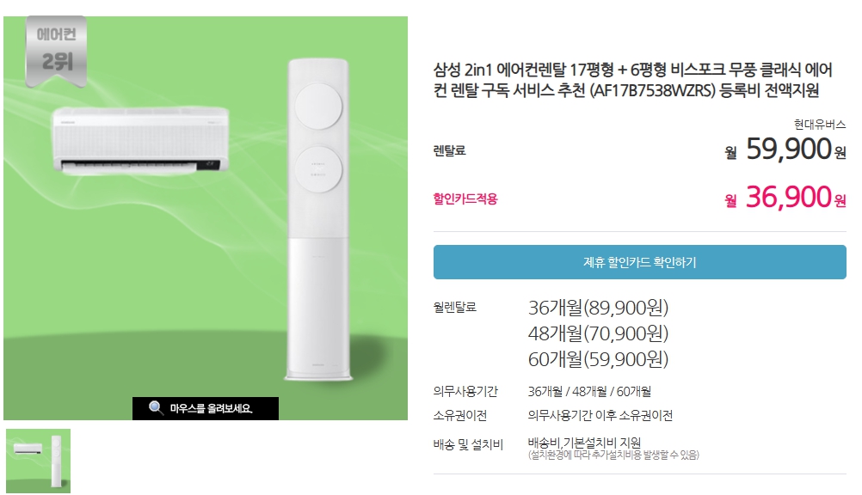Viewport: 862px width, 495px height.
Task: Click the 월렌탈료 label
Action: pyautogui.click(x=454, y=307)
